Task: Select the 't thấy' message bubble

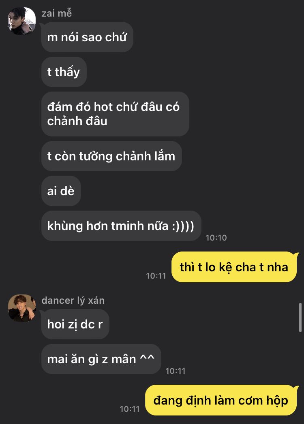Action: [64, 72]
